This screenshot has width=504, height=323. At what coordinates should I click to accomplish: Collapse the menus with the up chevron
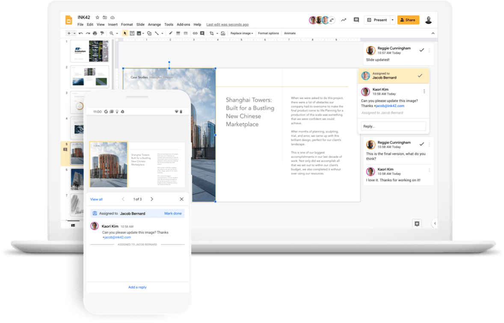pos(433,33)
